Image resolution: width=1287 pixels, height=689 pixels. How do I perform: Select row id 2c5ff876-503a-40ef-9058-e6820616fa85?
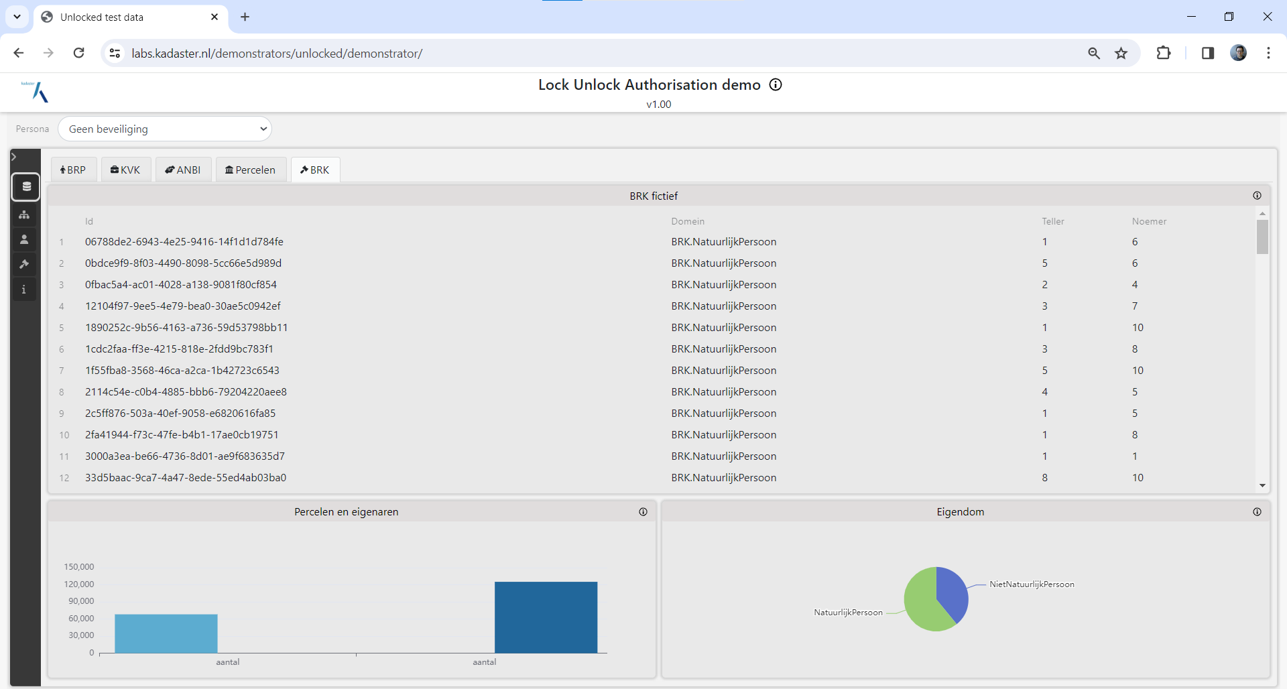tap(180, 414)
